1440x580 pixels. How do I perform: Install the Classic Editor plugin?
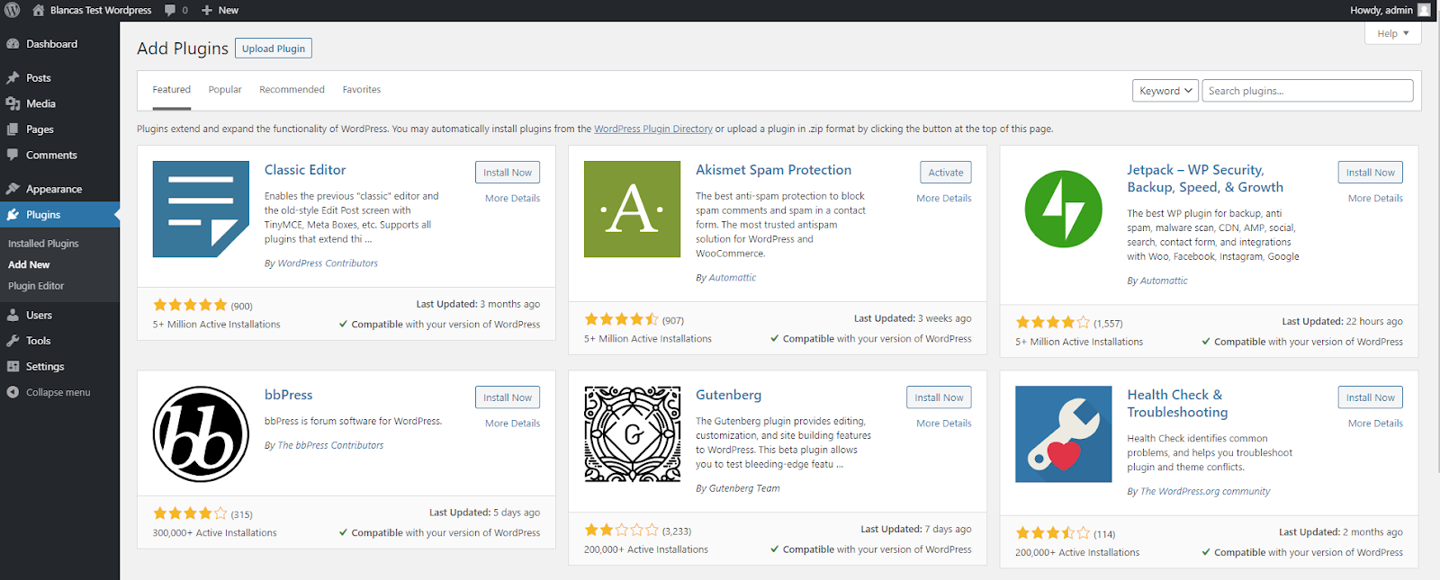pyautogui.click(x=508, y=173)
